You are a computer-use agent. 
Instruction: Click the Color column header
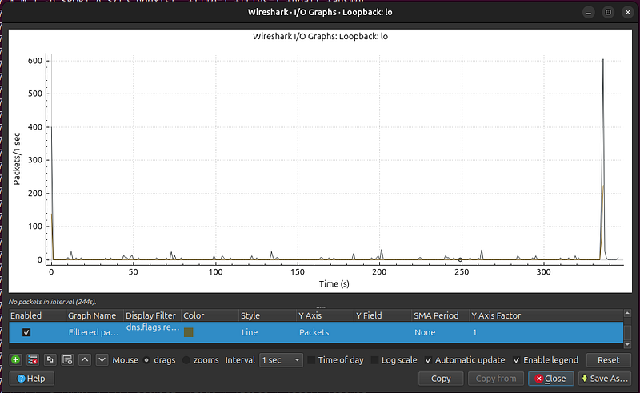tap(210, 315)
